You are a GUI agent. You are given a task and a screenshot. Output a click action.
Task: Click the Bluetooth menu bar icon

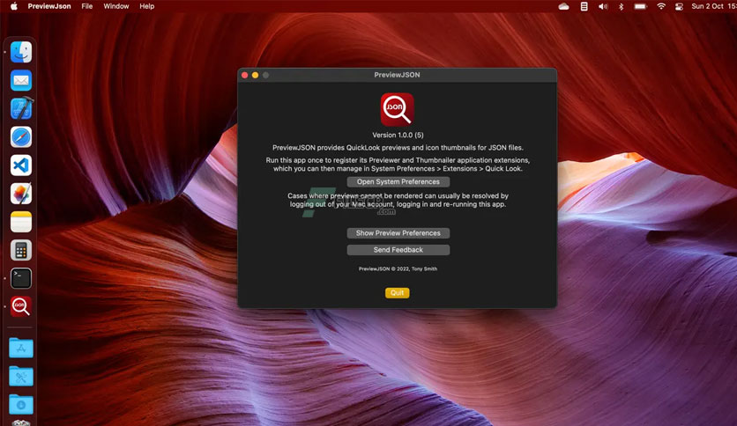tap(621, 6)
